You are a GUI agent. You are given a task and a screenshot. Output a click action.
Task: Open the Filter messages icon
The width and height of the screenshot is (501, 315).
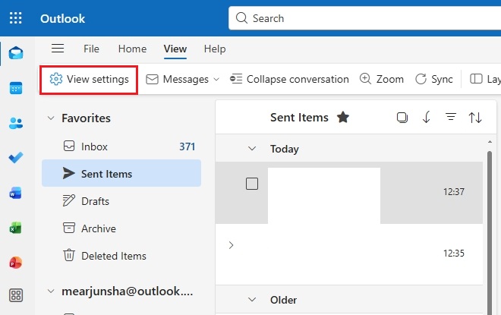[451, 117]
